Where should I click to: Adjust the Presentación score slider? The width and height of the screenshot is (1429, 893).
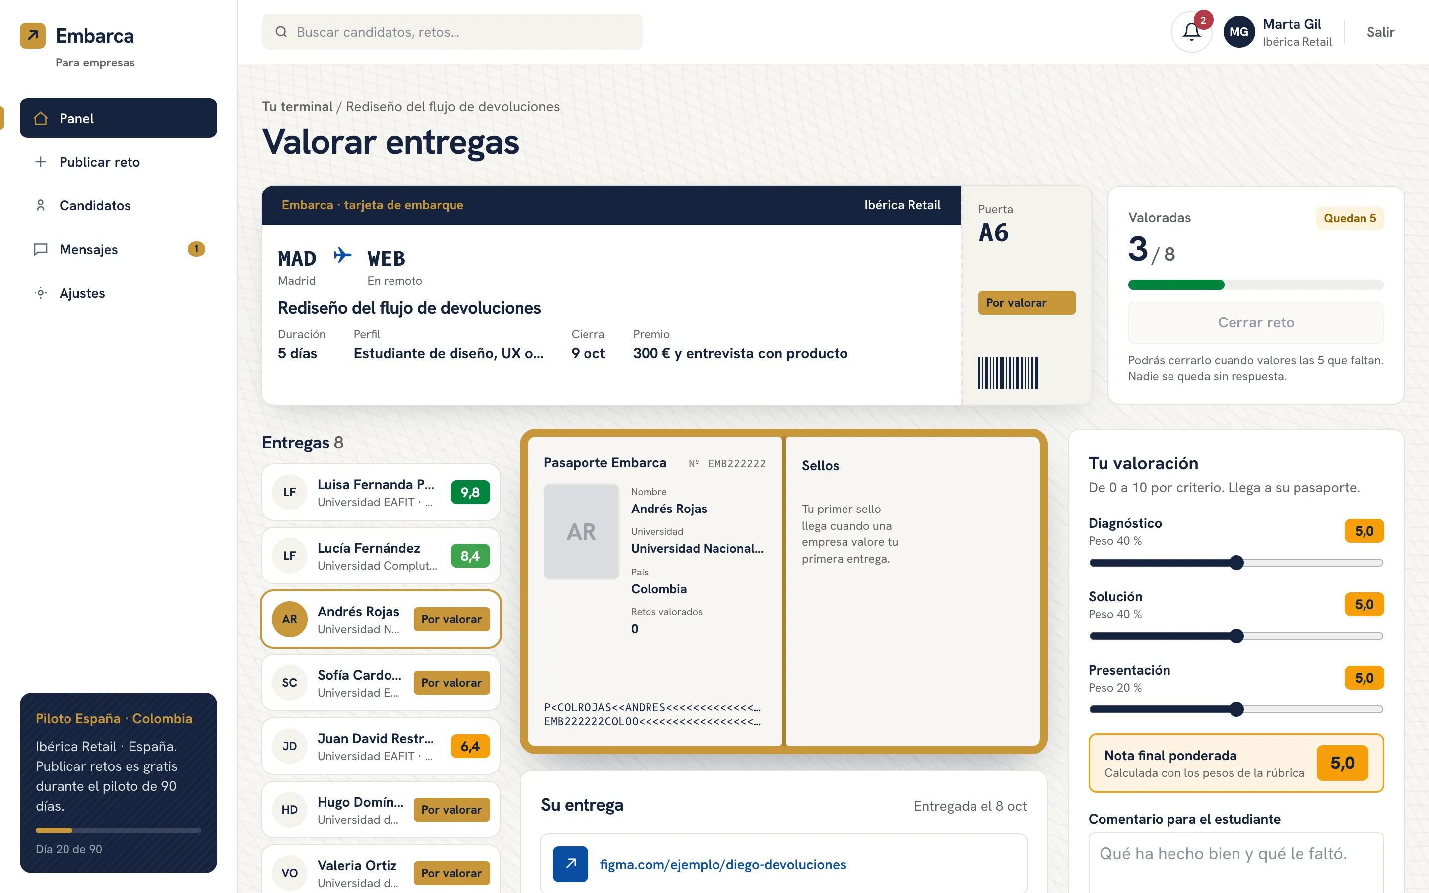click(x=1236, y=709)
